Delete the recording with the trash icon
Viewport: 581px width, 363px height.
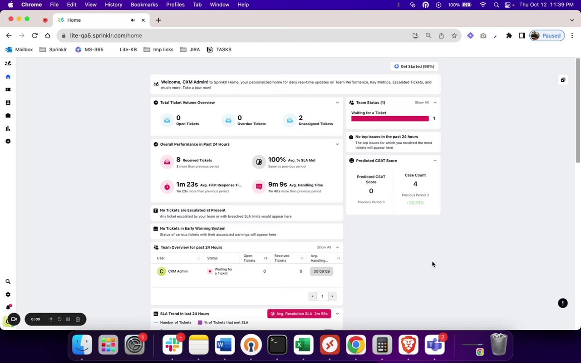pos(78,319)
